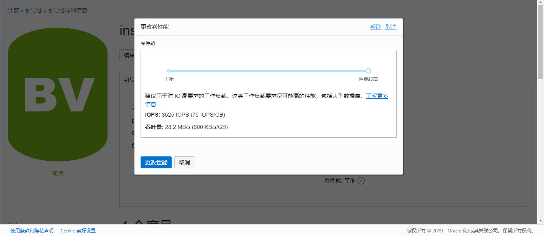This screenshot has width=544, height=236.
Task: Click the green BV boot volume icon
Action: [x=58, y=95]
